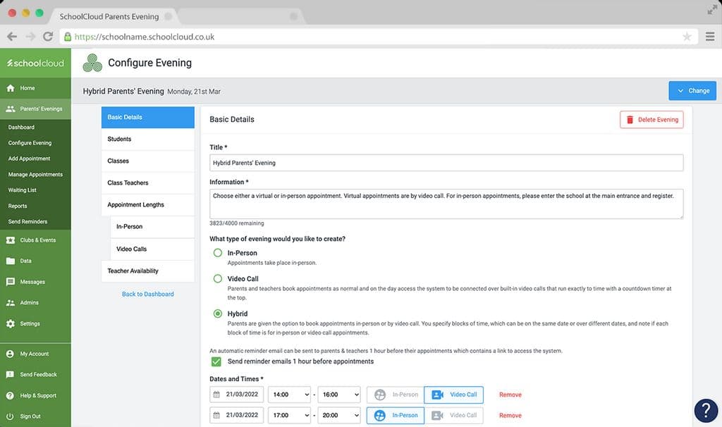
Task: Click the Admins sidebar icon
Action: point(9,302)
